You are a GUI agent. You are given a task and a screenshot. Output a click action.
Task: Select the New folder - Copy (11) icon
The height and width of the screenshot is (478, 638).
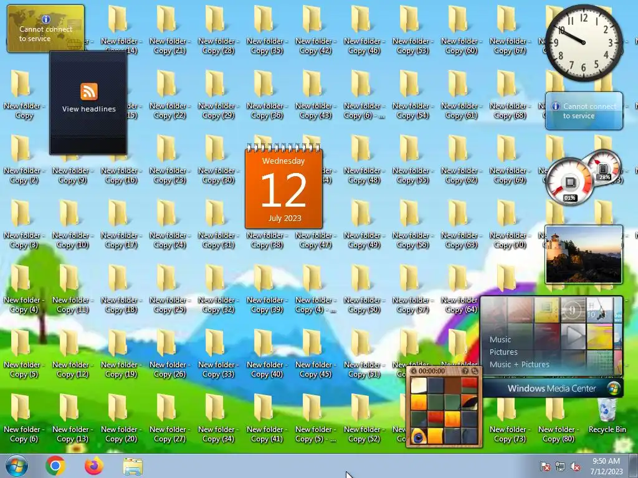pyautogui.click(x=71, y=289)
